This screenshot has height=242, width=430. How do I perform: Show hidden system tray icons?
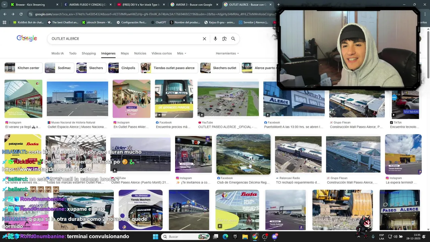(x=358, y=237)
